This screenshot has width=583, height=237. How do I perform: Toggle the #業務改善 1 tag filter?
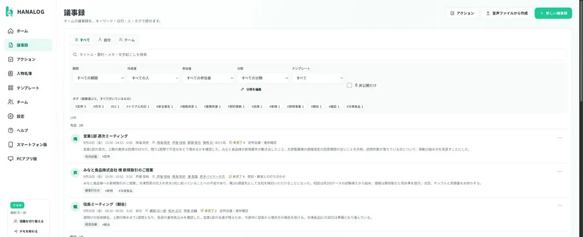212,106
